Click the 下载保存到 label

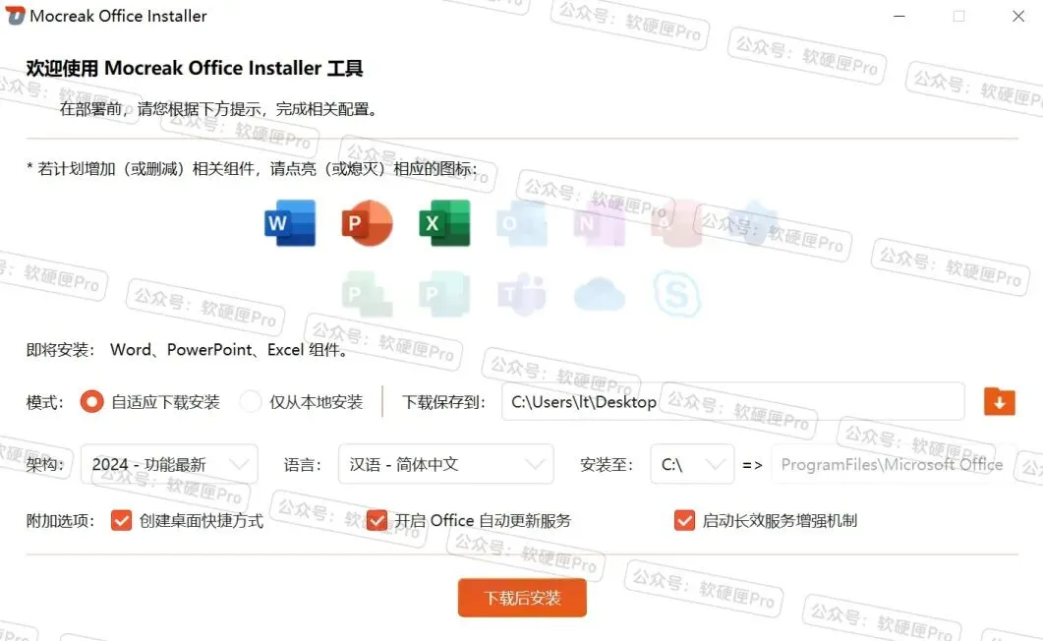tap(443, 402)
